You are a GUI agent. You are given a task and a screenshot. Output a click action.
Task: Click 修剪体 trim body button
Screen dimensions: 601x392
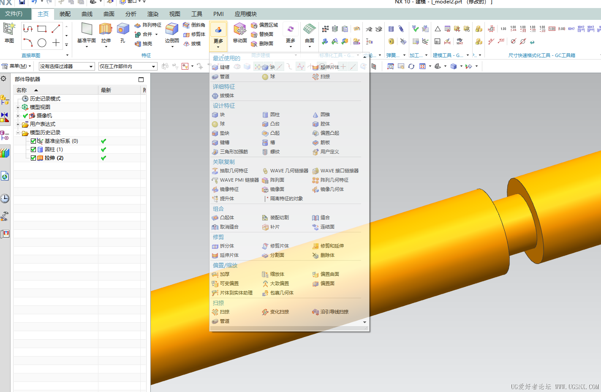pos(194,34)
